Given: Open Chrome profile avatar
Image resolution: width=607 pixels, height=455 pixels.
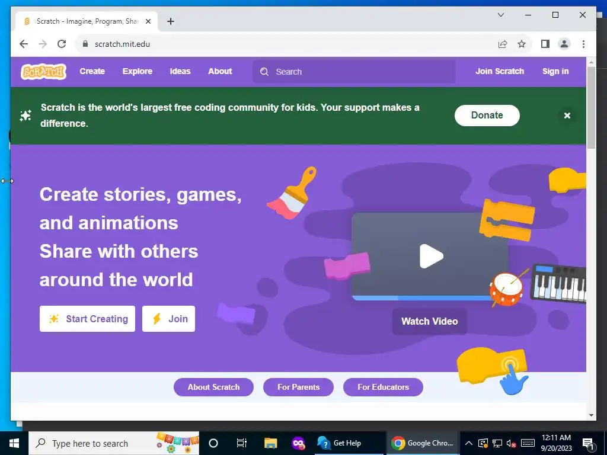Looking at the screenshot, I should pos(564,44).
